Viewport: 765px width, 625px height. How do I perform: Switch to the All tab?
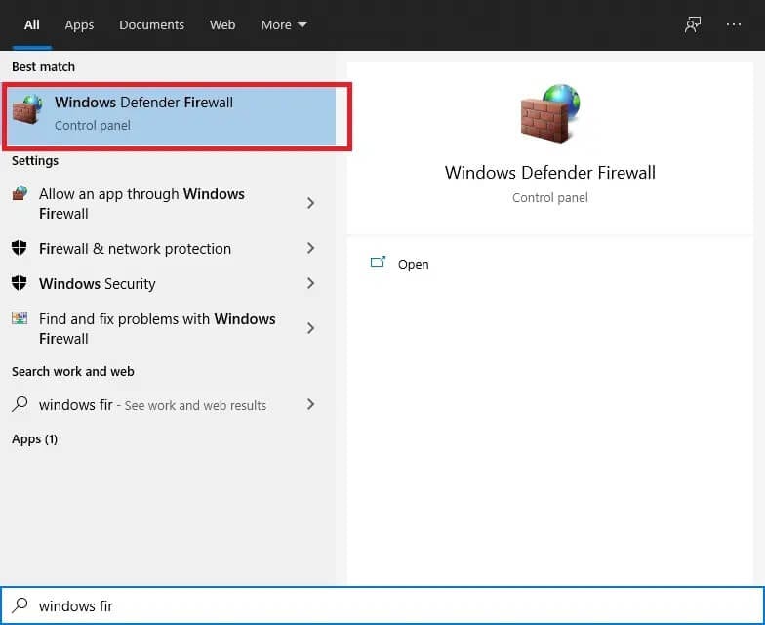coord(31,25)
